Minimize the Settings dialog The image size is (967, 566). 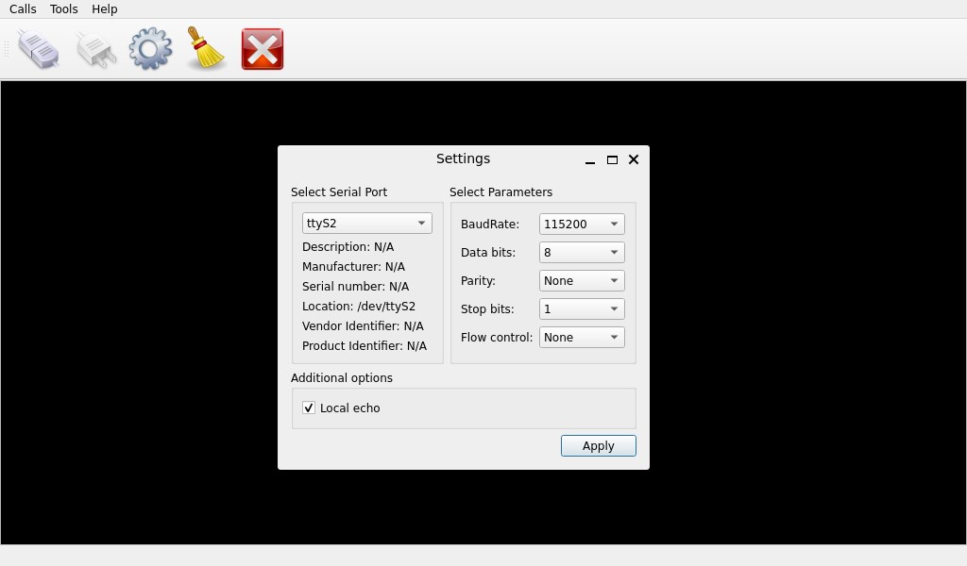click(x=590, y=160)
